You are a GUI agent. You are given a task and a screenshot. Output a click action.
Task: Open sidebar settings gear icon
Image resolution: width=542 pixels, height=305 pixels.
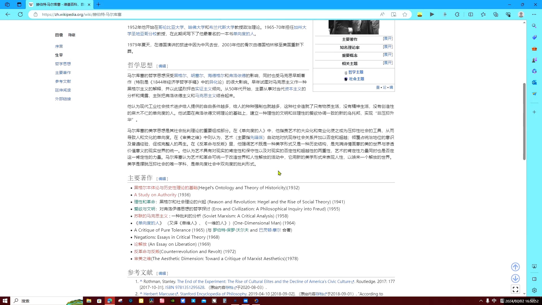point(534,290)
